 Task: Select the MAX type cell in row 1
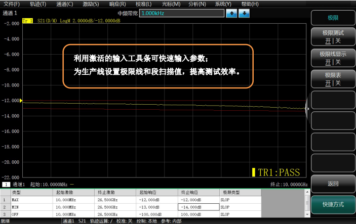tap(32, 200)
